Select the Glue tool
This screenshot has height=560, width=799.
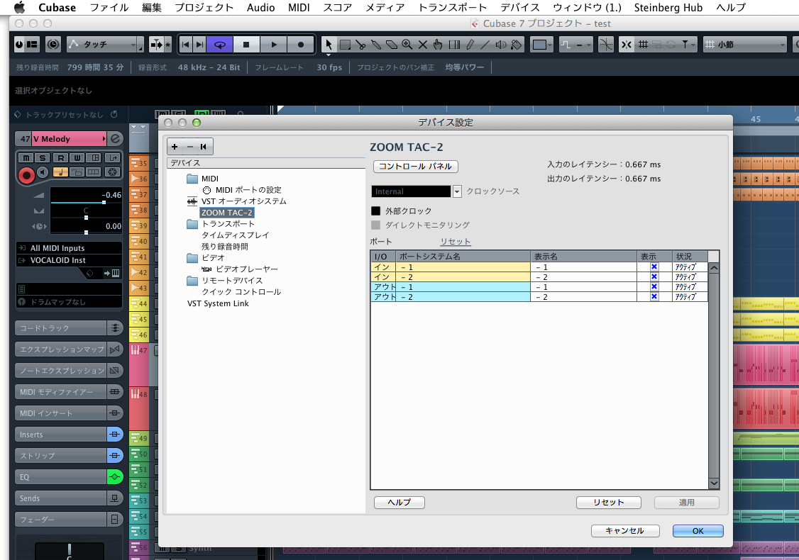376,45
